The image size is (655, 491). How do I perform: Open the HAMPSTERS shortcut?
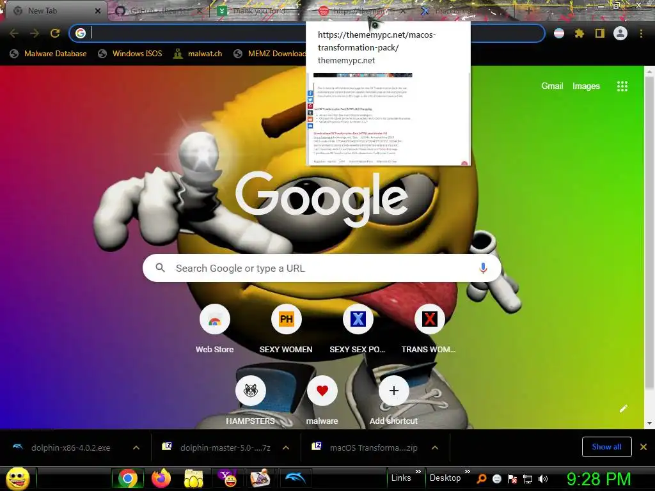point(251,391)
